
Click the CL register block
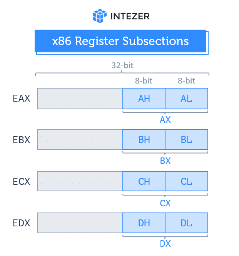tap(187, 181)
